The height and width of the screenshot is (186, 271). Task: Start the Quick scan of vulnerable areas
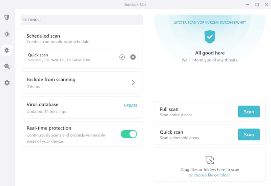[x=249, y=134]
